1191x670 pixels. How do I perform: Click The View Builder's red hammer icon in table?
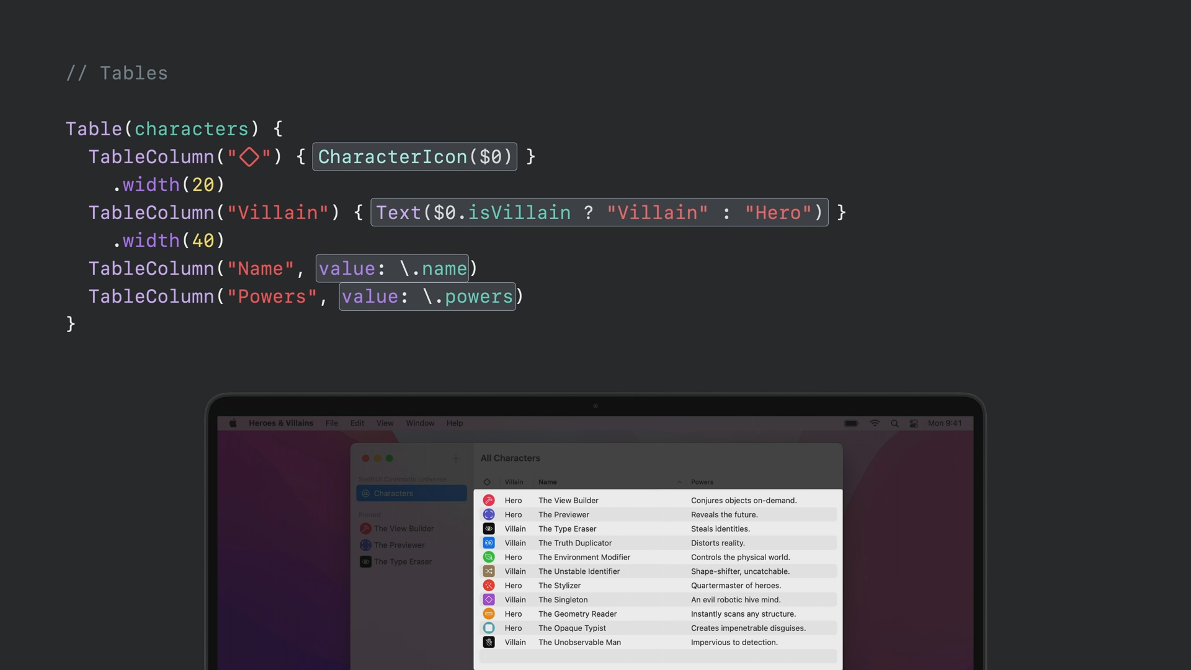489,500
